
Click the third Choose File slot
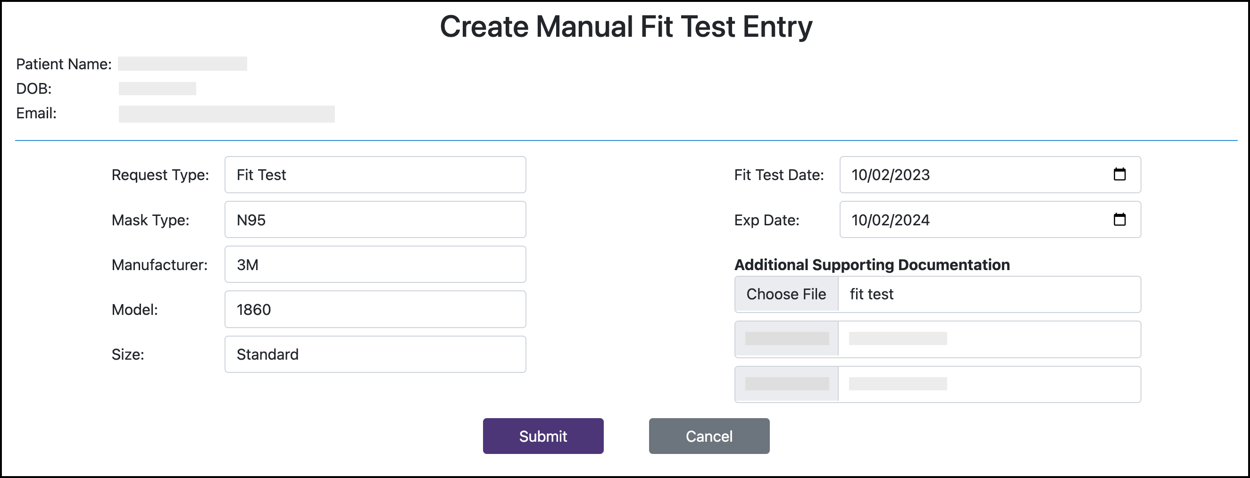tap(786, 383)
